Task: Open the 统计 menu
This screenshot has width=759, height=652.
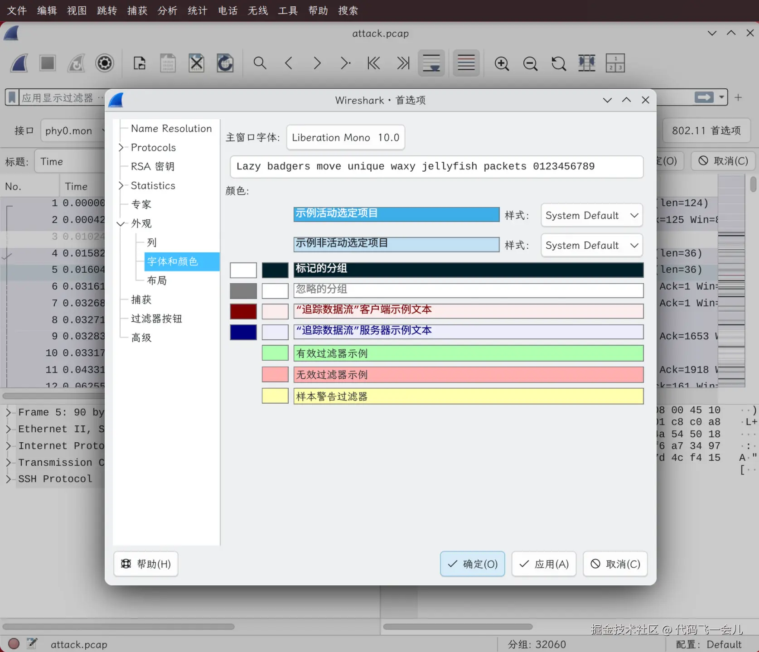Action: point(198,10)
